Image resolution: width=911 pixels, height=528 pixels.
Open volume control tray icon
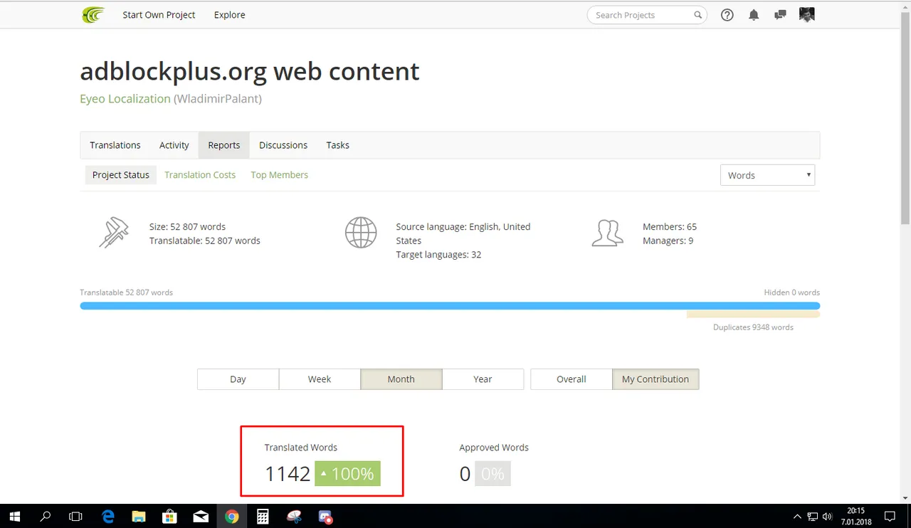[827, 517]
